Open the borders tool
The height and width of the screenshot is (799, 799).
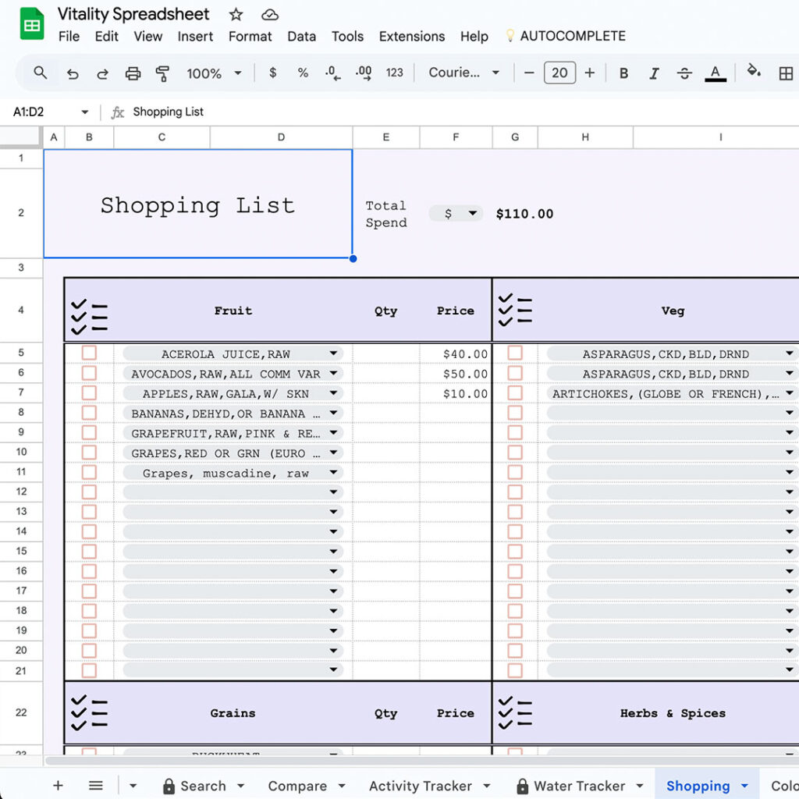(x=786, y=73)
